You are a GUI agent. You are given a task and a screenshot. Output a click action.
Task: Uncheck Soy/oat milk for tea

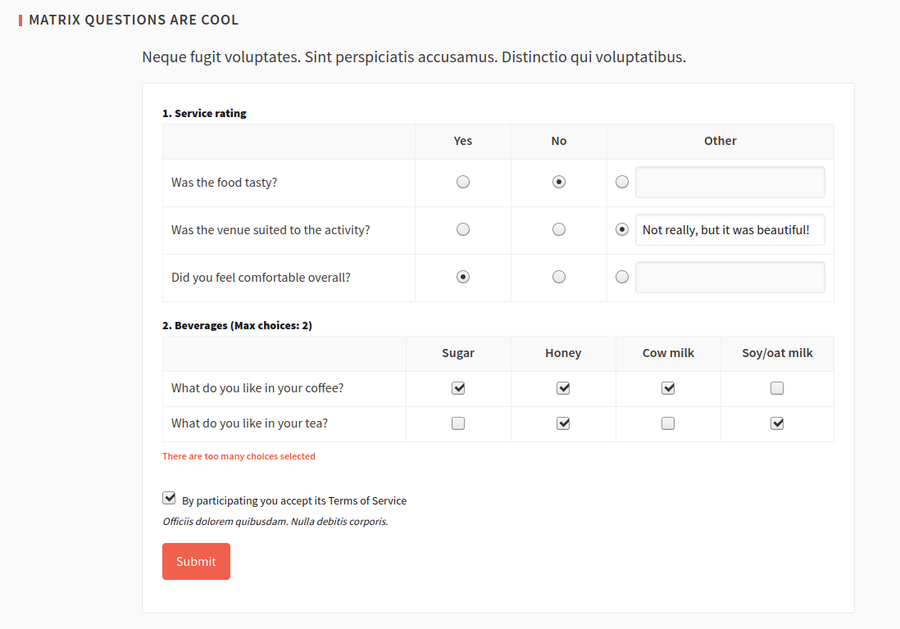777,423
